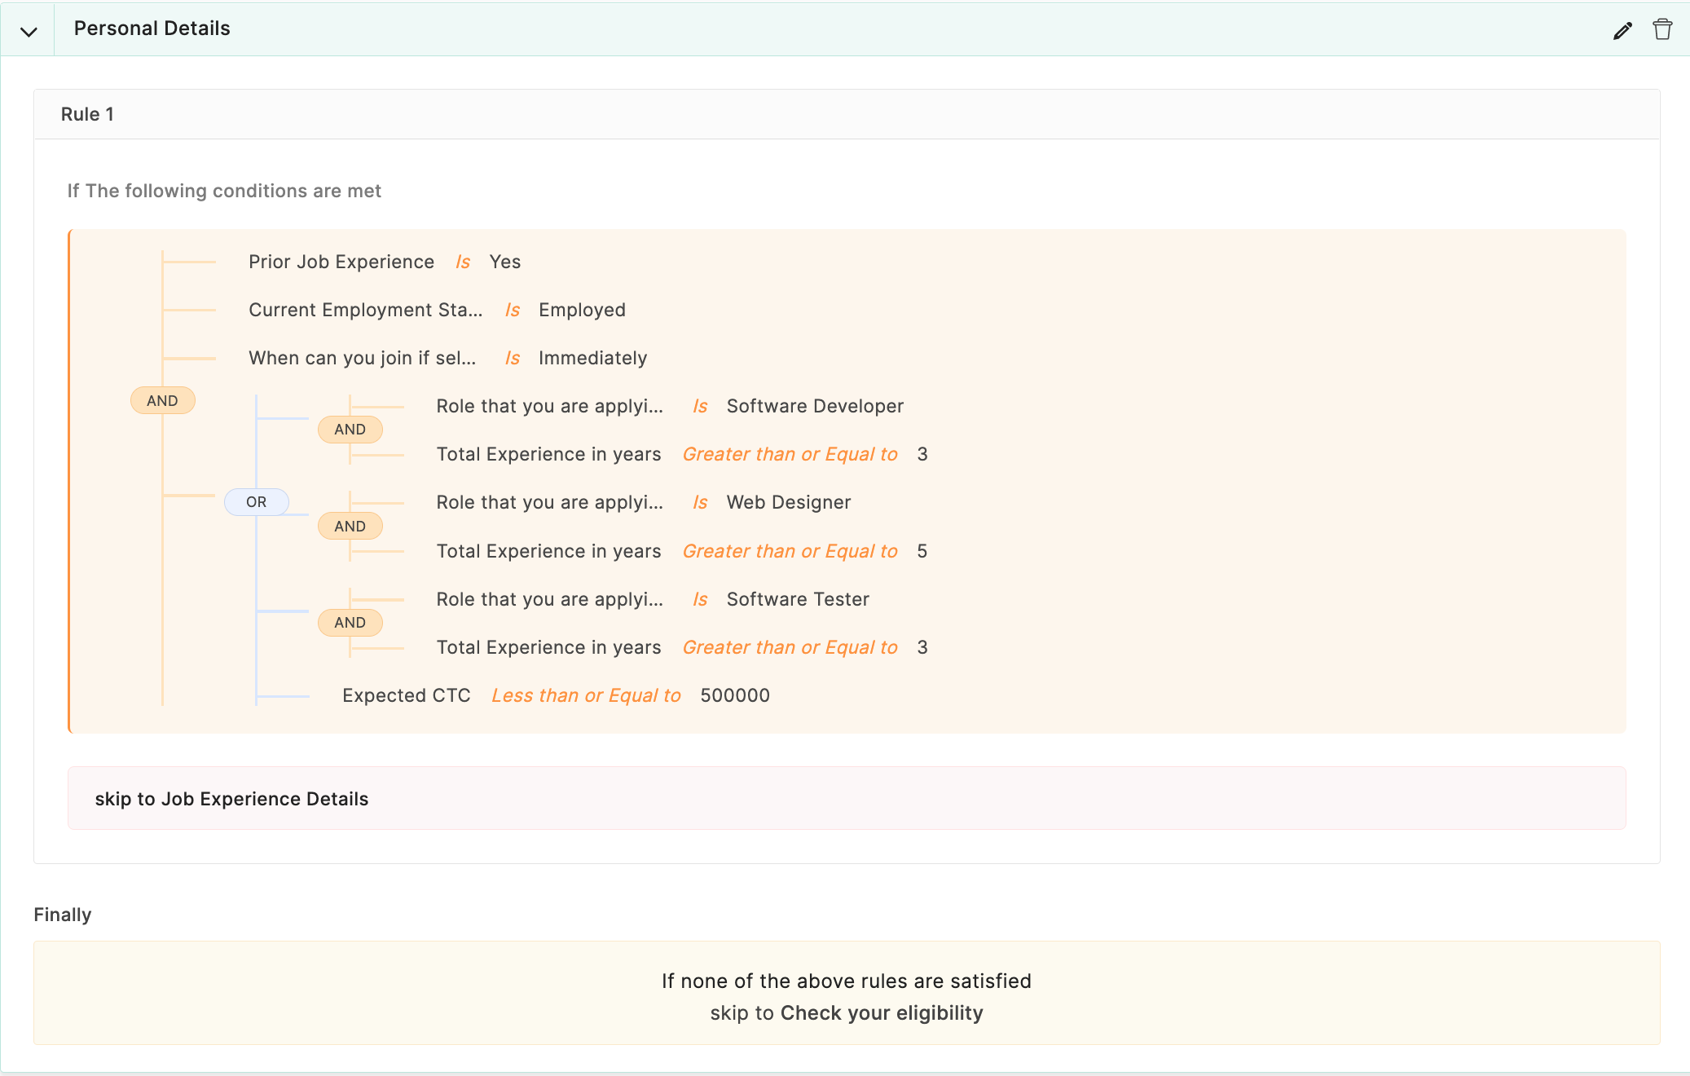Image resolution: width=1690 pixels, height=1076 pixels.
Task: Click 'Less than or Equal to' operator
Action: point(586,695)
